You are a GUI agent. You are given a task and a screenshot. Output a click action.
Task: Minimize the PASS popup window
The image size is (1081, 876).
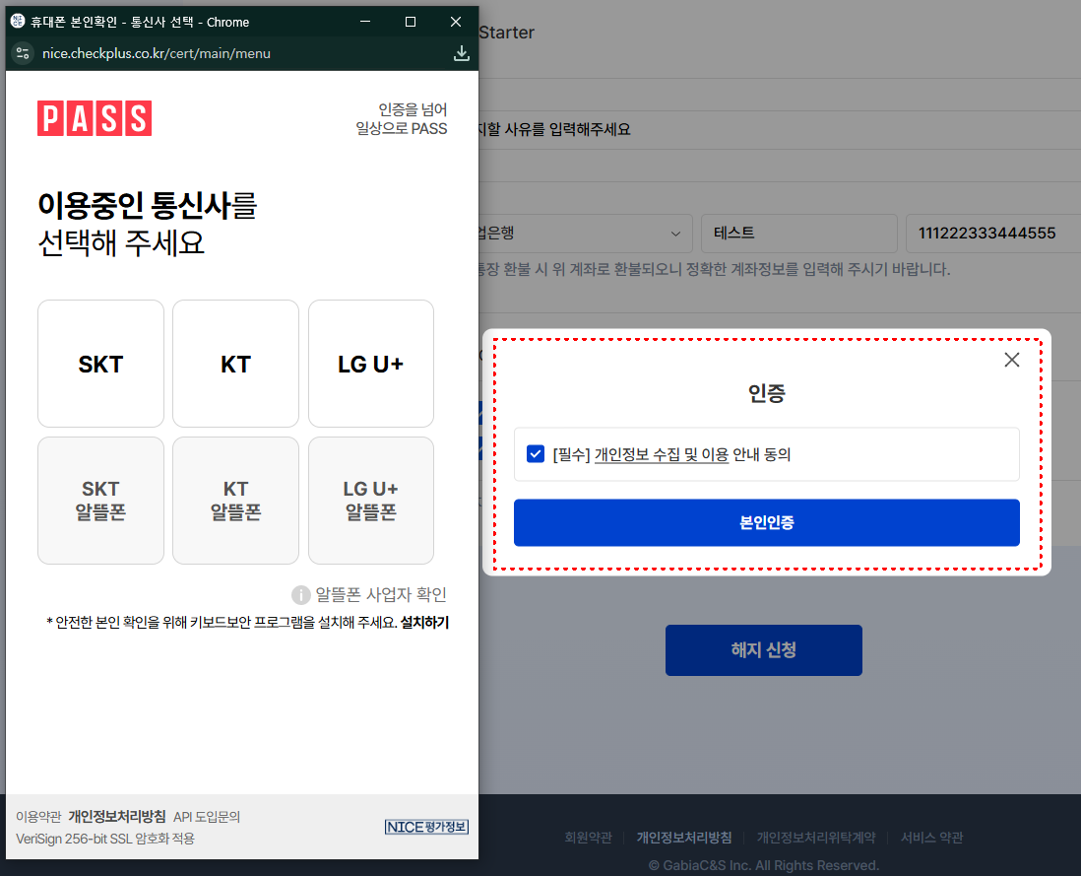pos(365,22)
